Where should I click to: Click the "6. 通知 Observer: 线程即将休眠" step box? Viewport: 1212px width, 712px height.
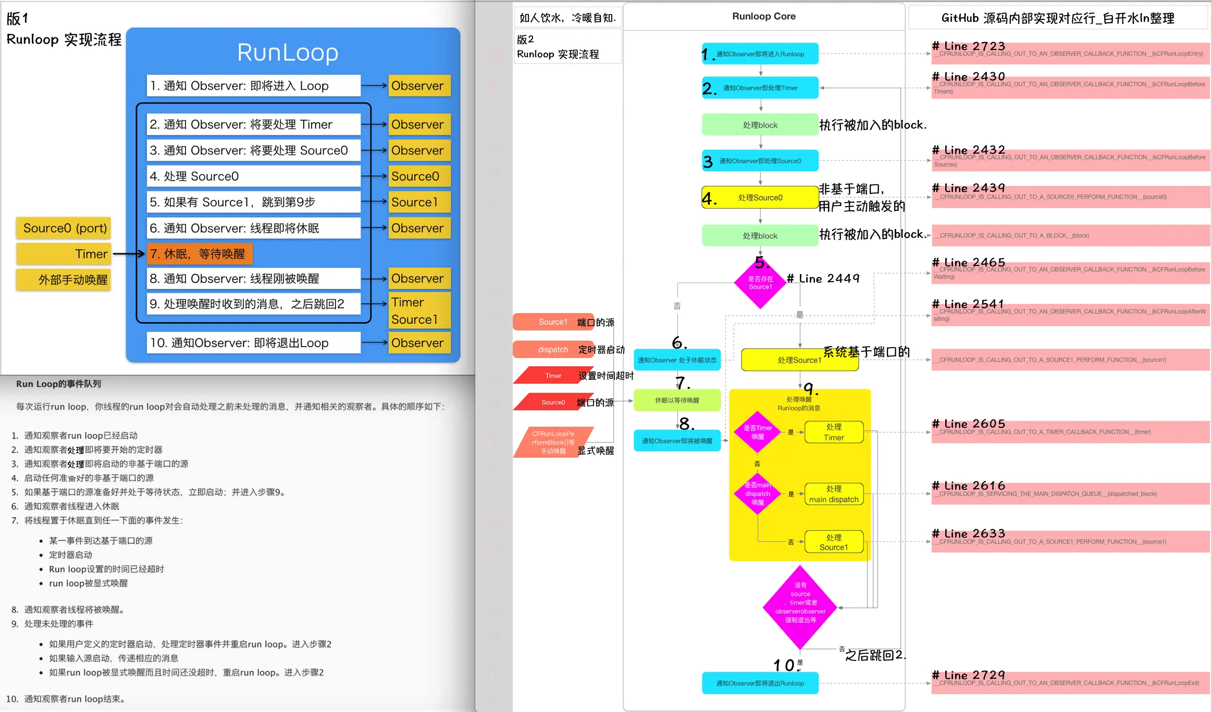(253, 228)
